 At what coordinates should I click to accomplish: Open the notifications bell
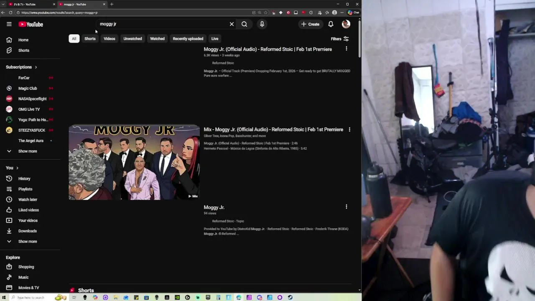(331, 24)
